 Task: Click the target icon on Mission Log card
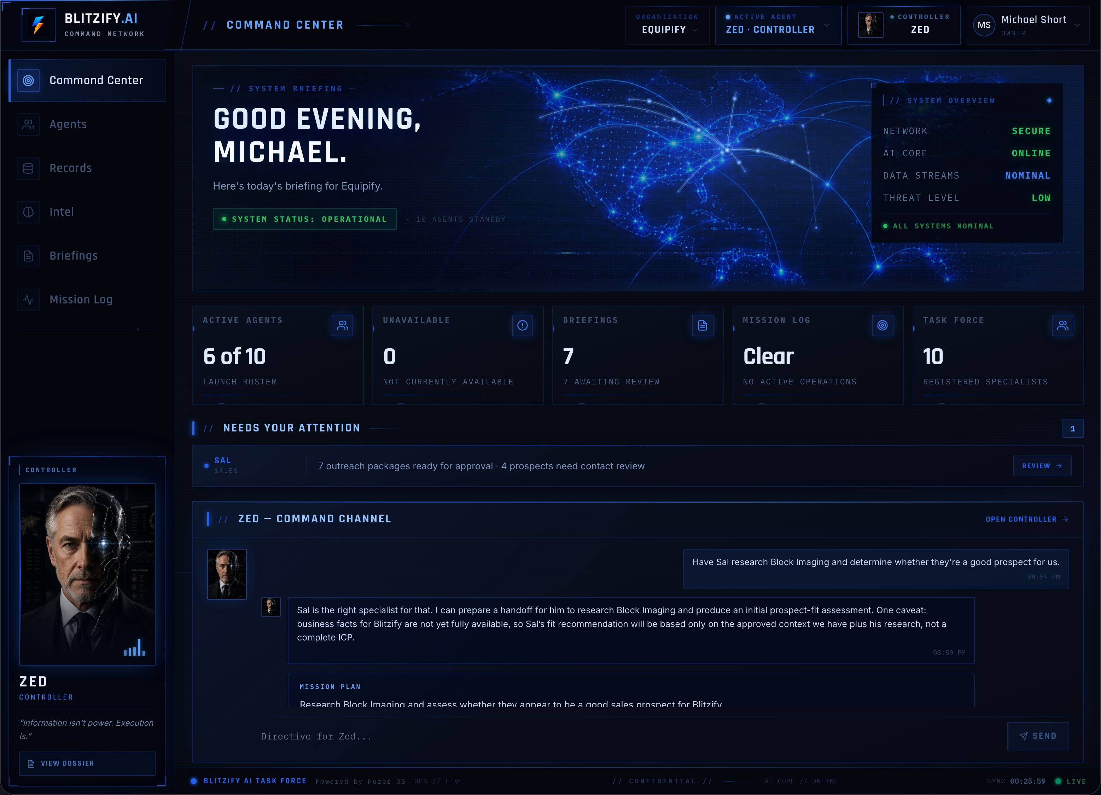[882, 325]
